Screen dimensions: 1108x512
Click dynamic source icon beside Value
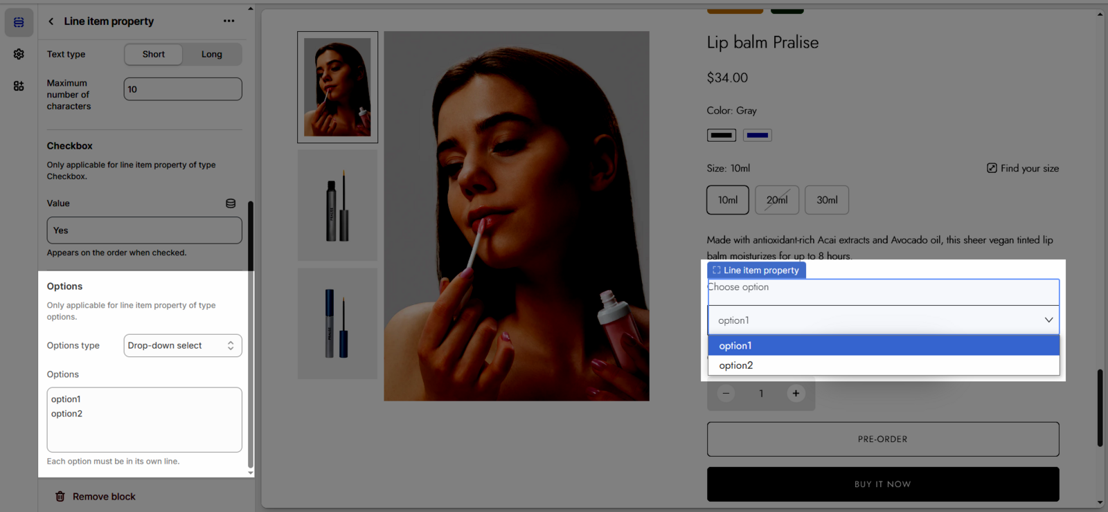point(231,203)
